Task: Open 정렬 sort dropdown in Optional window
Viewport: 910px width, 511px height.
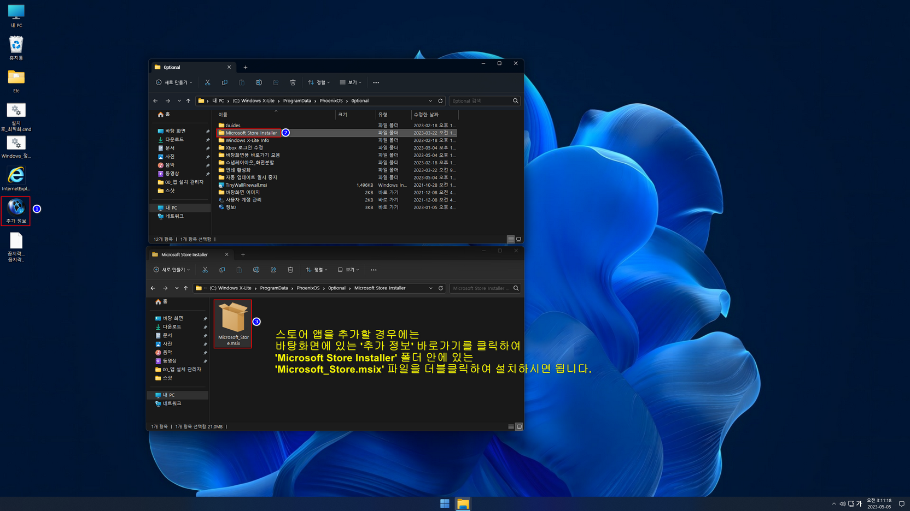Action: click(x=319, y=82)
